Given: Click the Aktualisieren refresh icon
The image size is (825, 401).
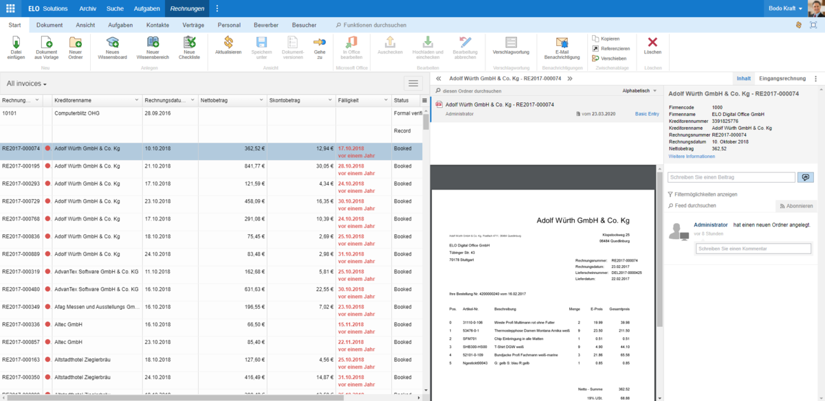Looking at the screenshot, I should pos(228,43).
